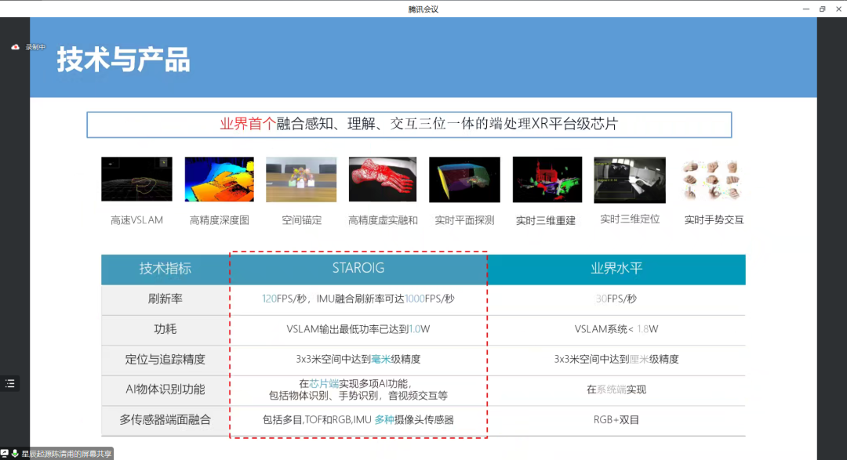Click the slide title 技术与产品
Viewport: 847px width, 460px height.
(x=124, y=60)
